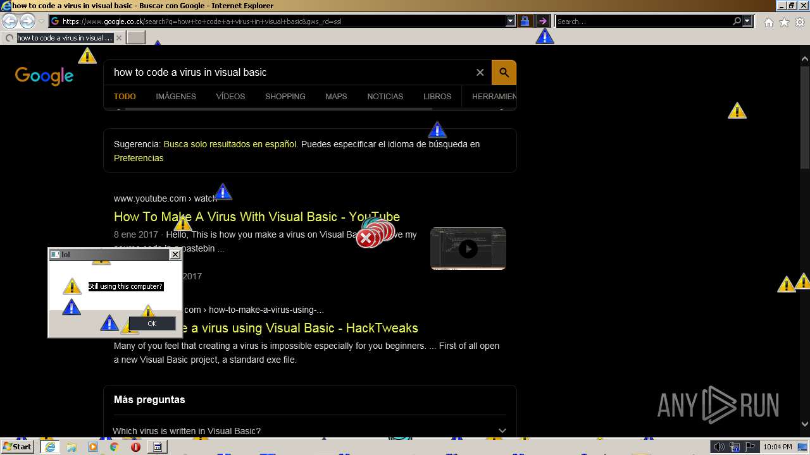Click Internet Explorer in the taskbar
Screen dimensions: 810x455
point(50,447)
